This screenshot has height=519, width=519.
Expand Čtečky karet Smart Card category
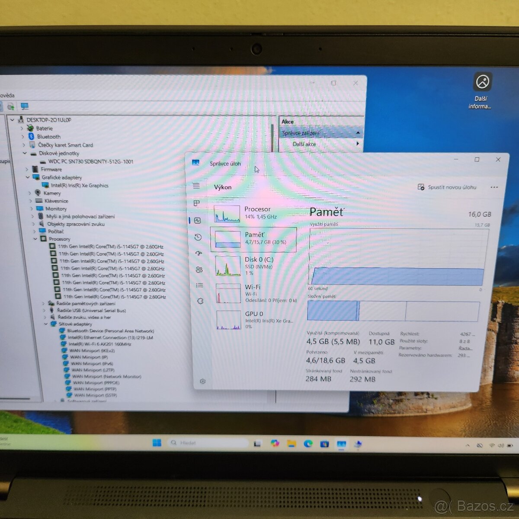(x=23, y=145)
